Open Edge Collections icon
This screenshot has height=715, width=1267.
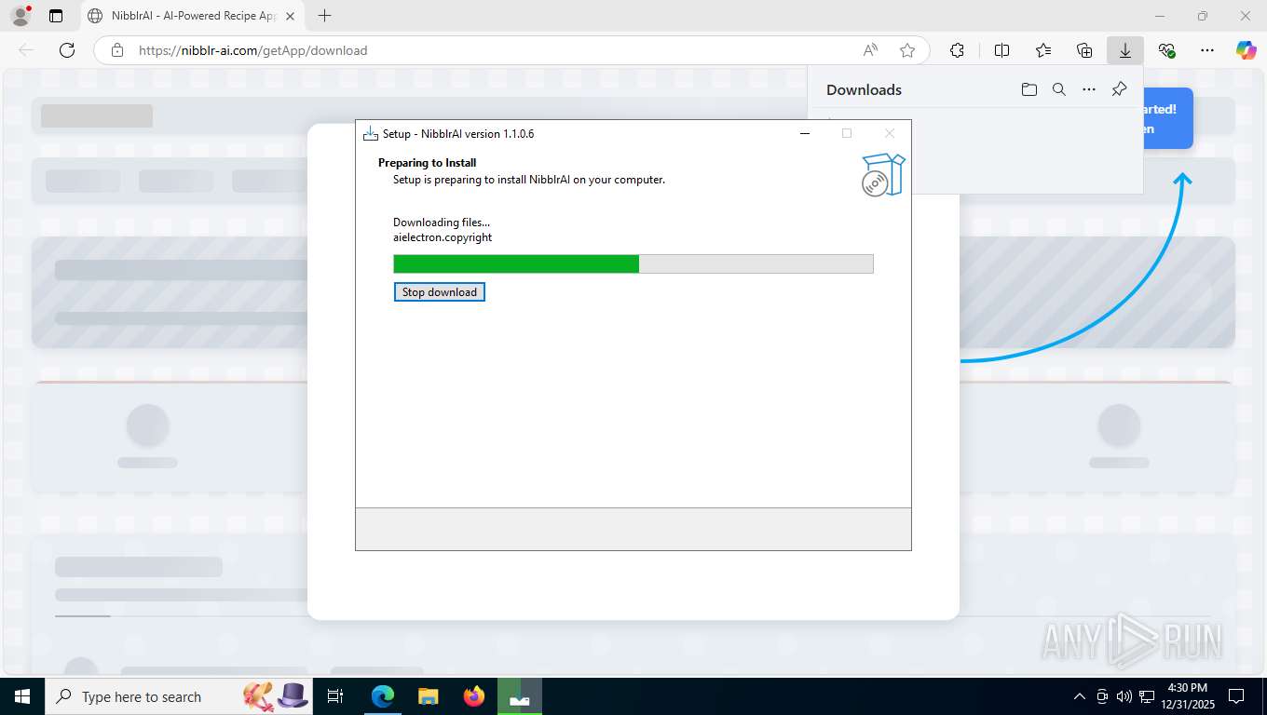tap(1084, 50)
